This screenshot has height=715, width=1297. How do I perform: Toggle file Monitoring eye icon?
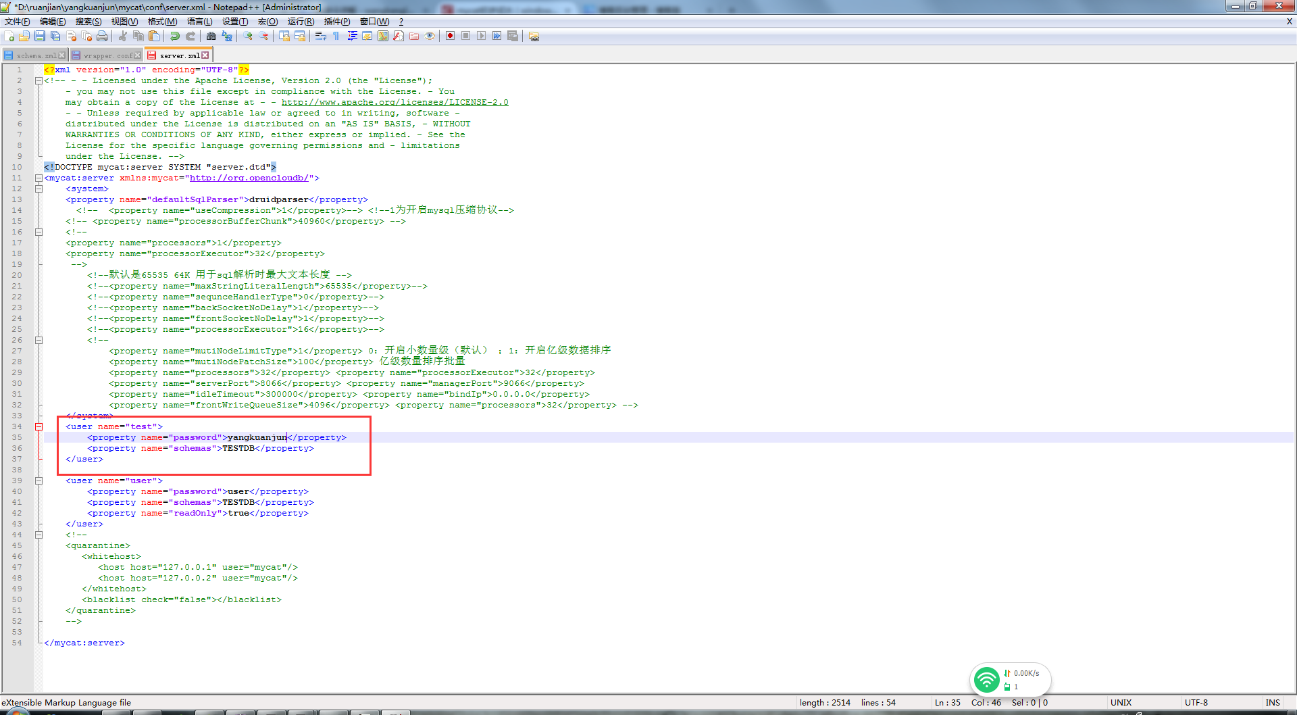[x=430, y=36]
